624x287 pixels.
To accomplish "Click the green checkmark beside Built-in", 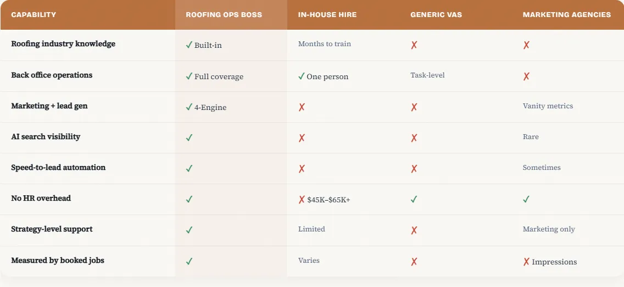I will 189,45.
